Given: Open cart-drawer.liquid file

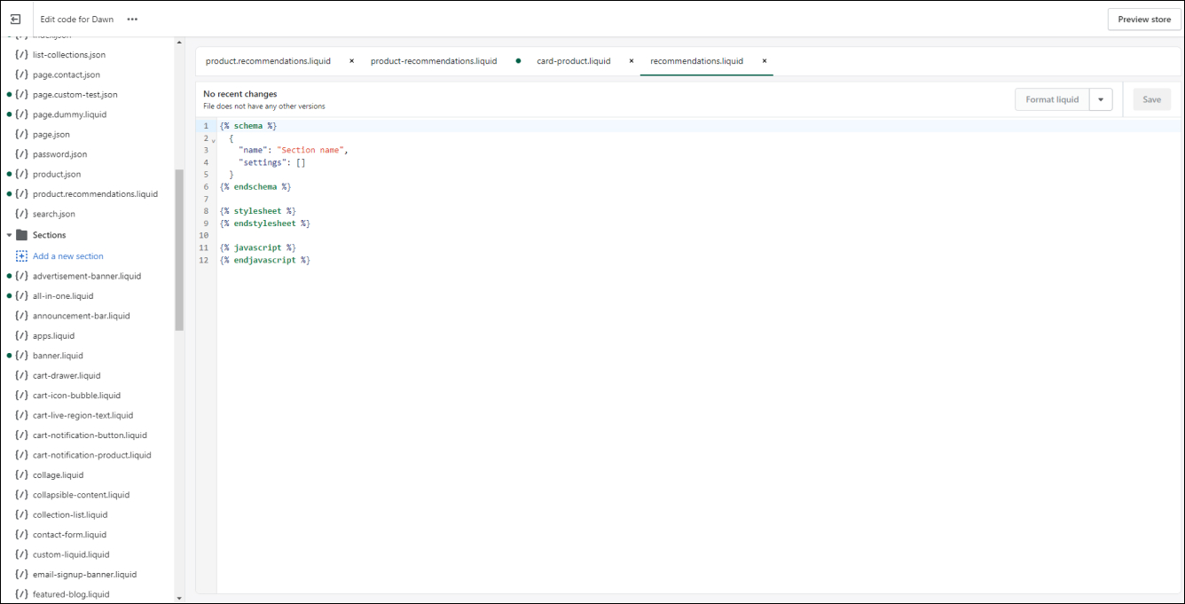Looking at the screenshot, I should pyautogui.click(x=67, y=375).
